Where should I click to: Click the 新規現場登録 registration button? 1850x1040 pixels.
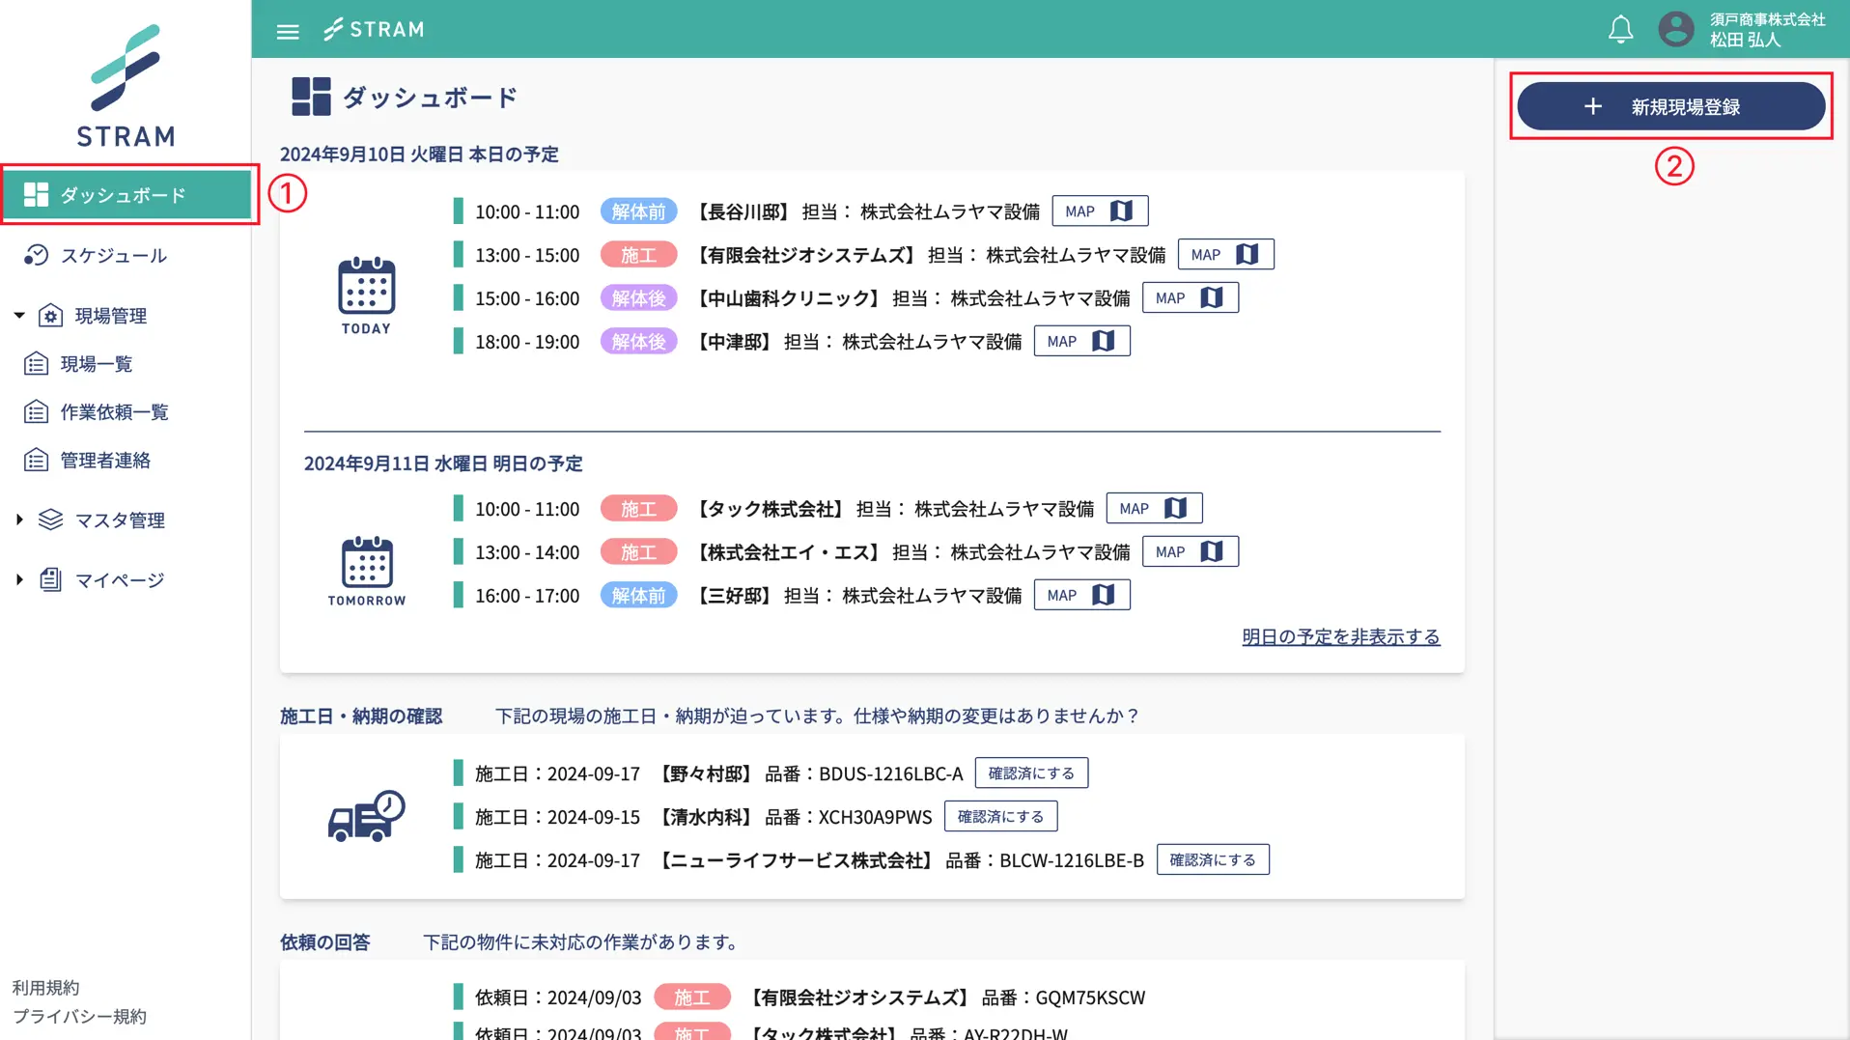pos(1672,106)
